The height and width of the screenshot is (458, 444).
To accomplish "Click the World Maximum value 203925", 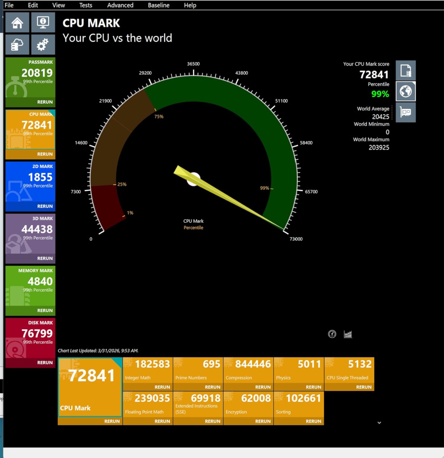I will point(379,148).
